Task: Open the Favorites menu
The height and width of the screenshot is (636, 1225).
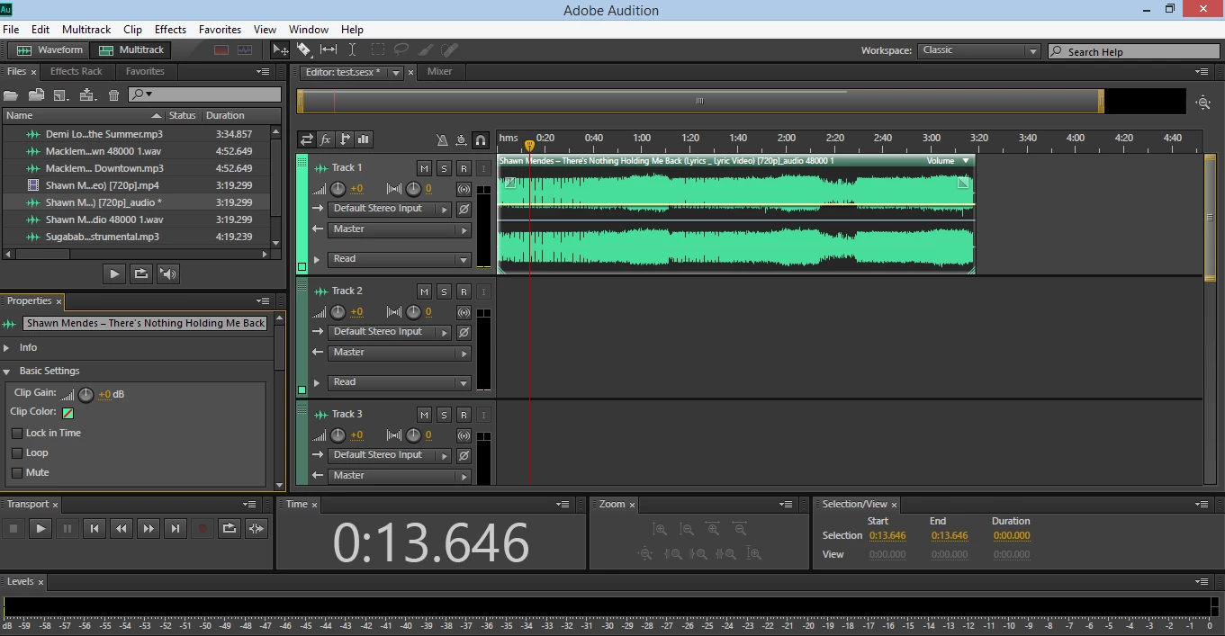Action: [220, 30]
